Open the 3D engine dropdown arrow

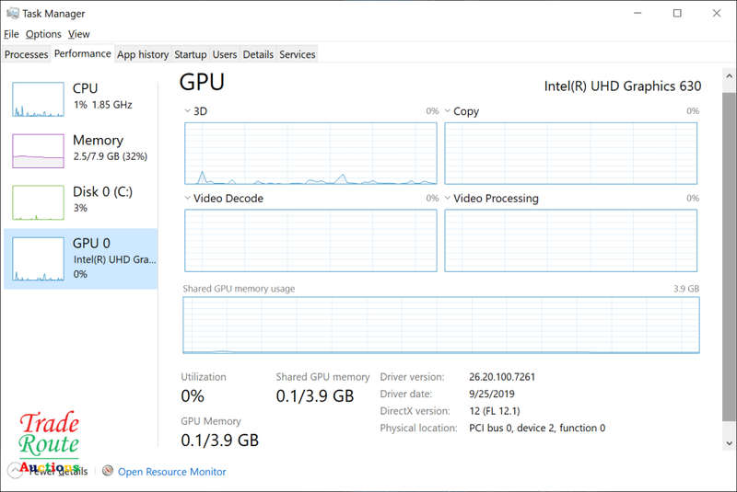(x=188, y=111)
